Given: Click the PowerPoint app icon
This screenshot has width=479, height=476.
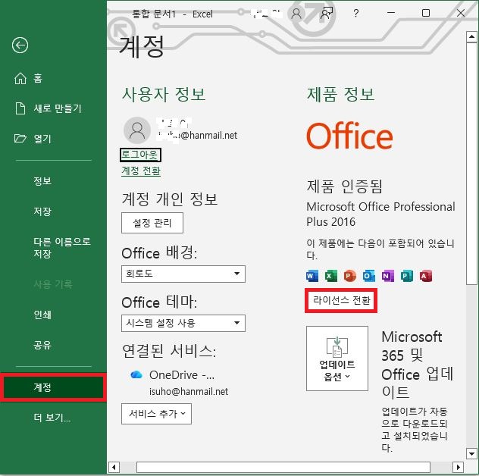Looking at the screenshot, I should 350,276.
